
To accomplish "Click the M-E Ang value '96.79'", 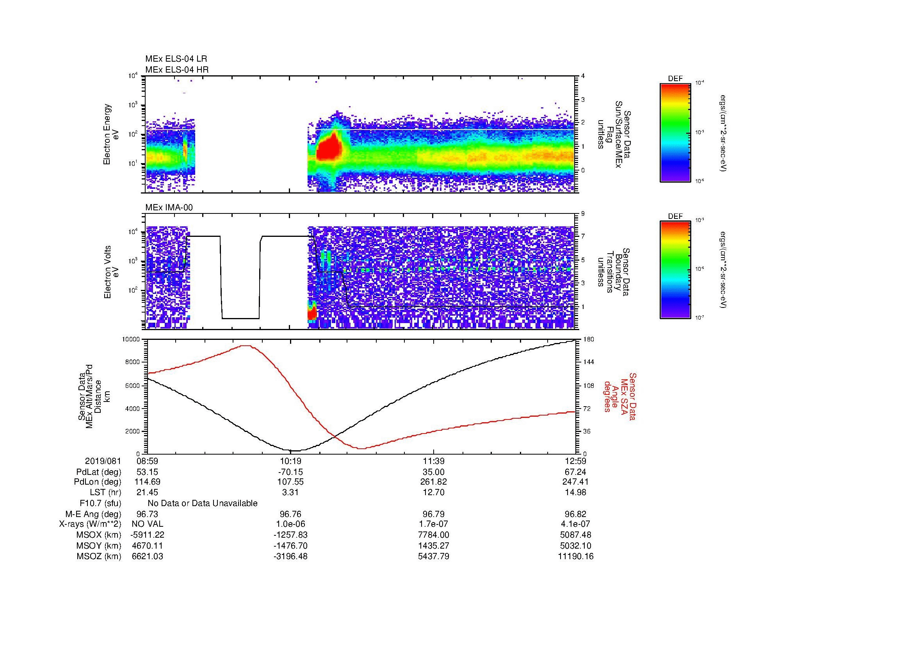I will click(433, 514).
